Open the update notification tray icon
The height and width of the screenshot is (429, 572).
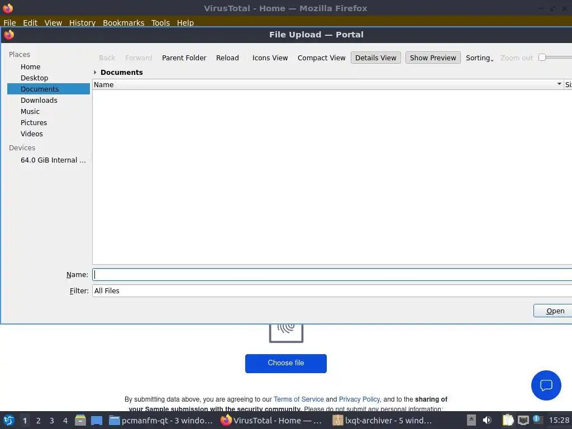coord(537,420)
